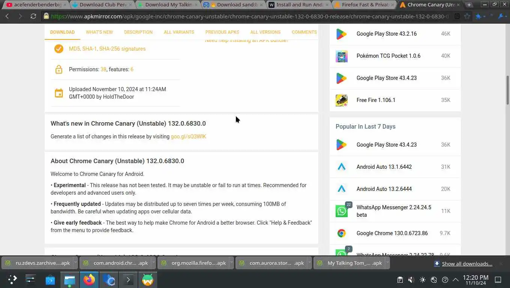Open the Waydroid taskbar icon
This screenshot has width=510, height=288.
(148, 279)
